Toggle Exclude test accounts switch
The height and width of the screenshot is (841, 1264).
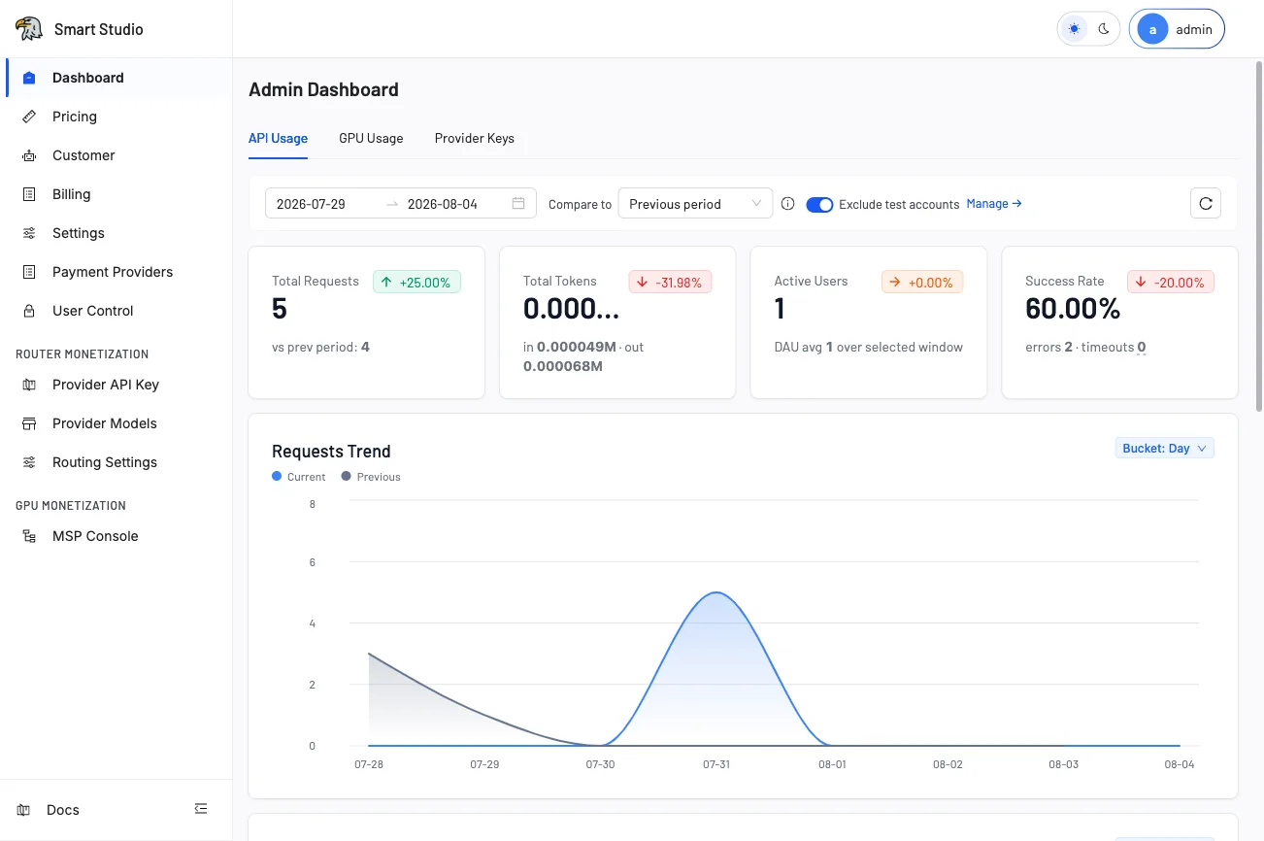pyautogui.click(x=819, y=204)
